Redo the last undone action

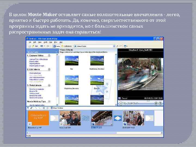[48, 46]
